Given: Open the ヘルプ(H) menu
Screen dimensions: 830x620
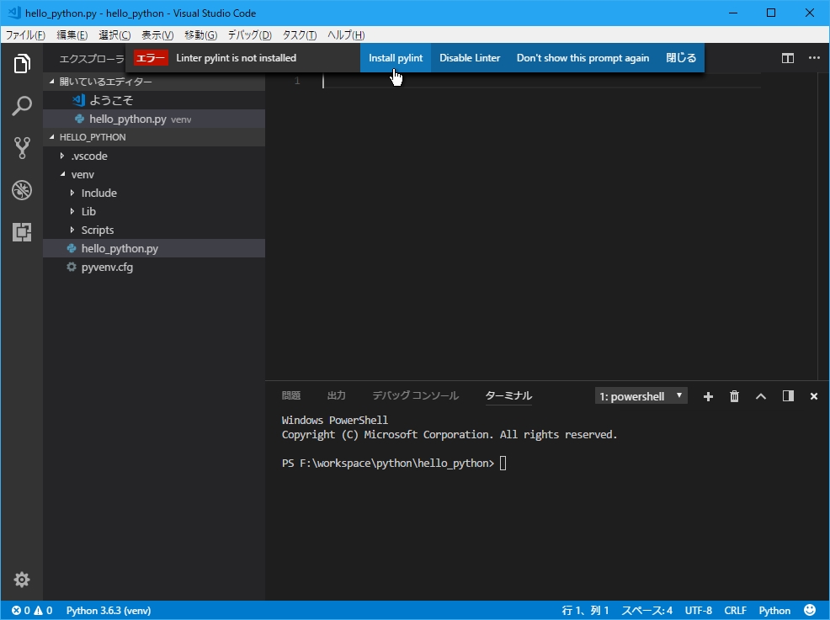Looking at the screenshot, I should [346, 35].
